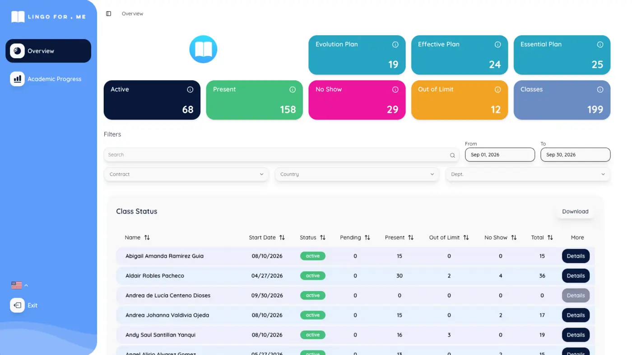Open the To date picker
Image resolution: width=632 pixels, height=355 pixels.
576,155
